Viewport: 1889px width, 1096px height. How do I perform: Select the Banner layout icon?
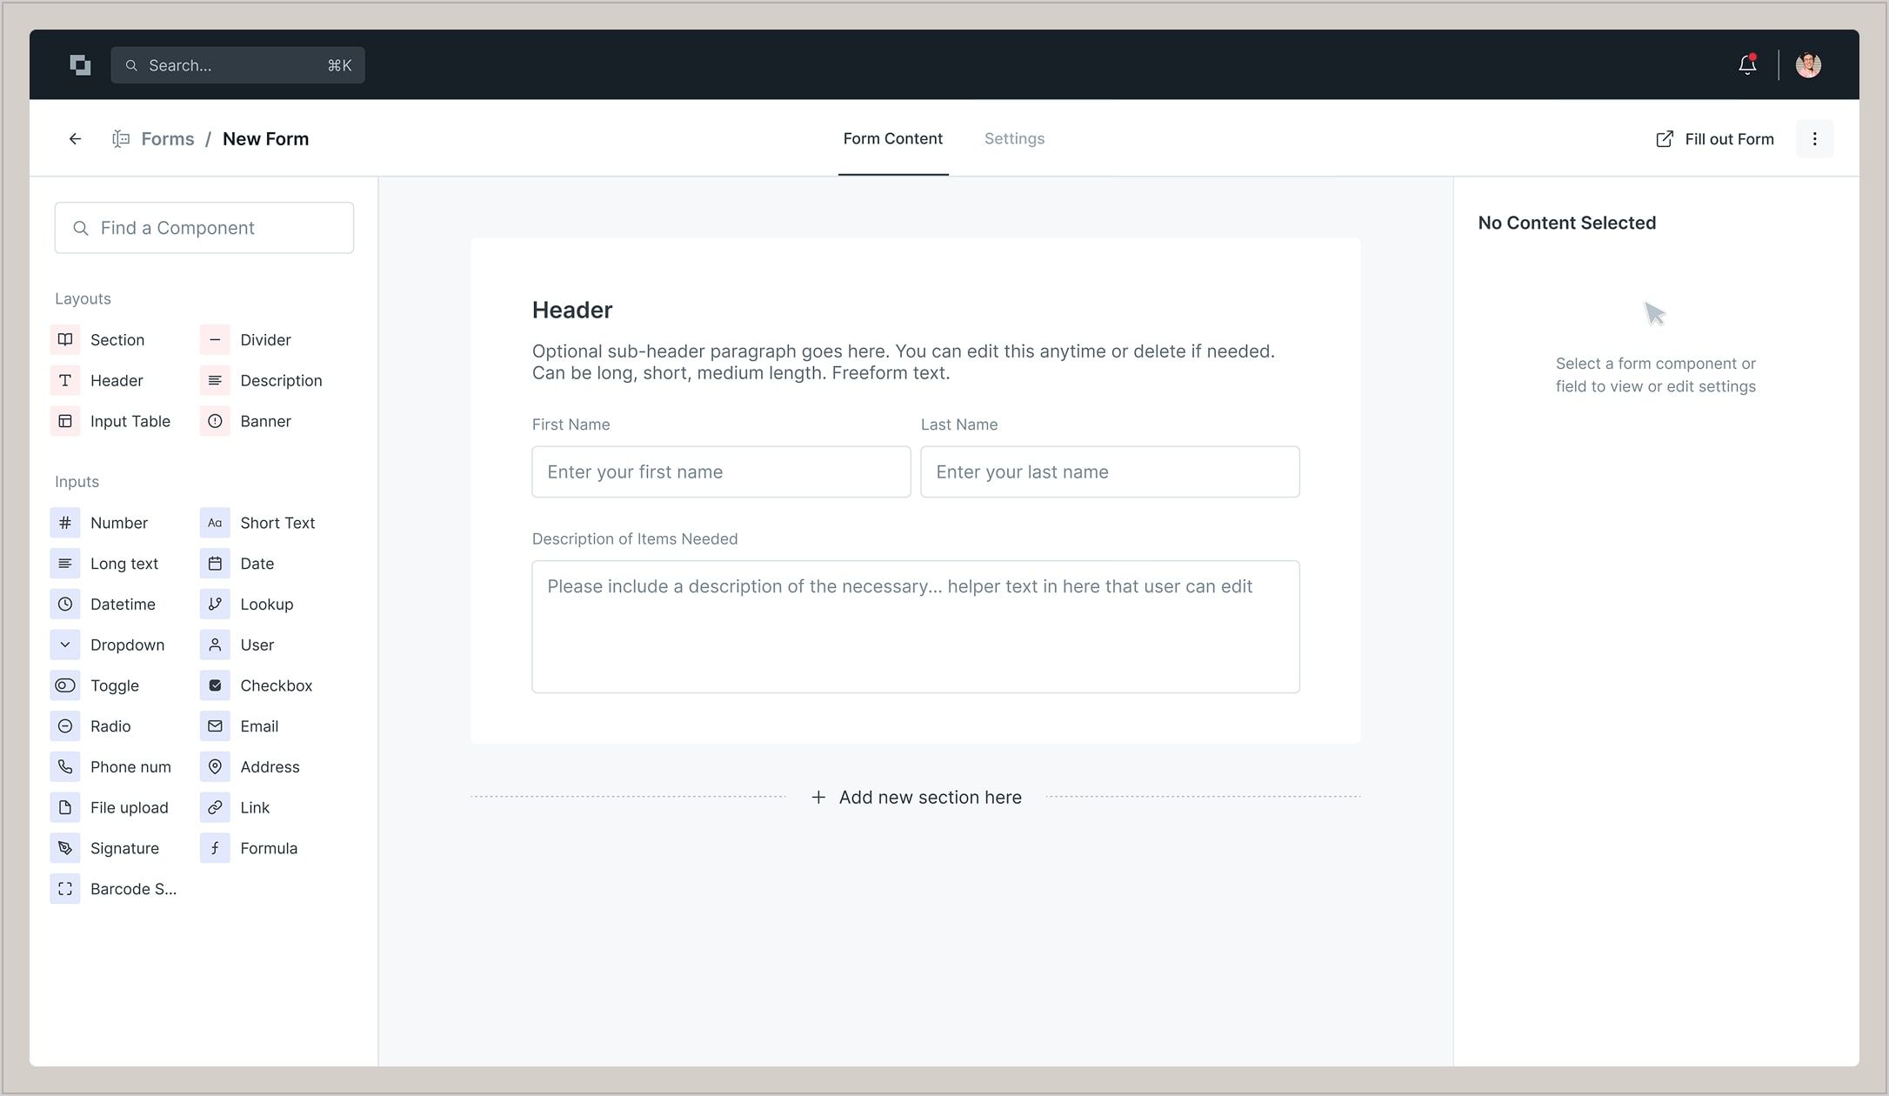point(215,422)
